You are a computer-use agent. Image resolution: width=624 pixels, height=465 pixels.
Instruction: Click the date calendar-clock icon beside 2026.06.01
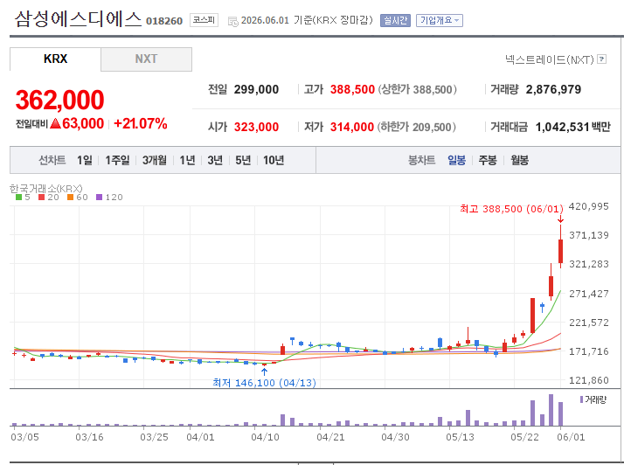[x=233, y=22]
